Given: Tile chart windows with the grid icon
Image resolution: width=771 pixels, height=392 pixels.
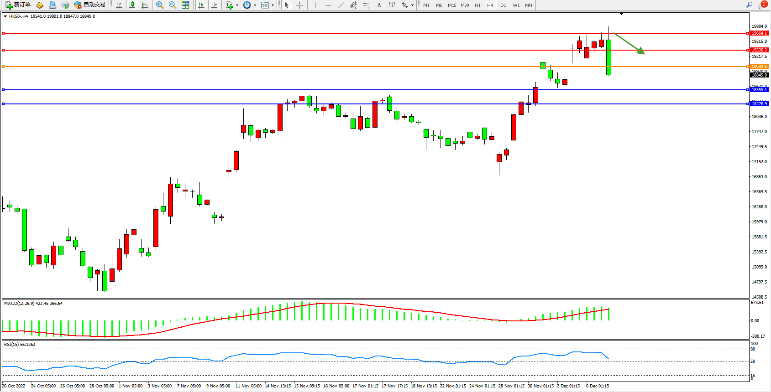Looking at the screenshot, I should click(x=185, y=5).
